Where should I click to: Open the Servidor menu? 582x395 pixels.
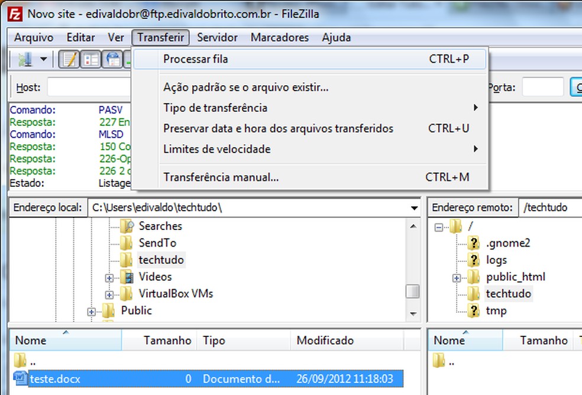coord(217,37)
